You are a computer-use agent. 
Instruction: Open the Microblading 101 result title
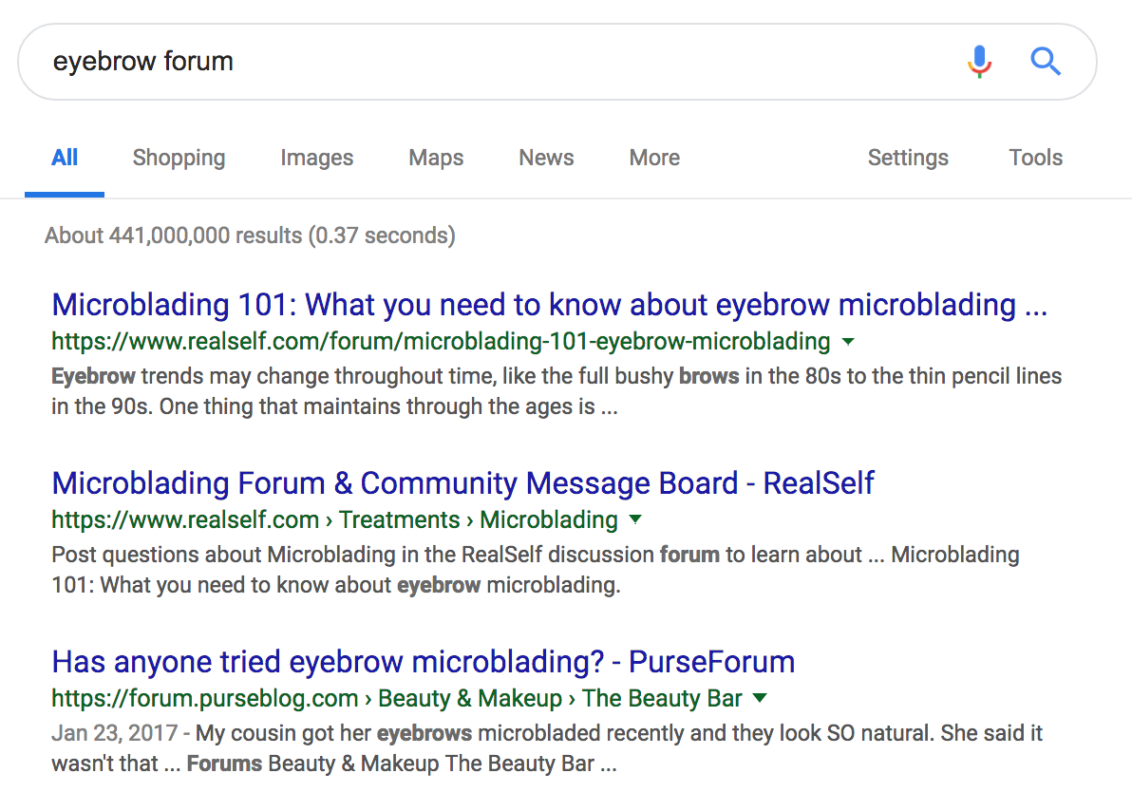(549, 305)
